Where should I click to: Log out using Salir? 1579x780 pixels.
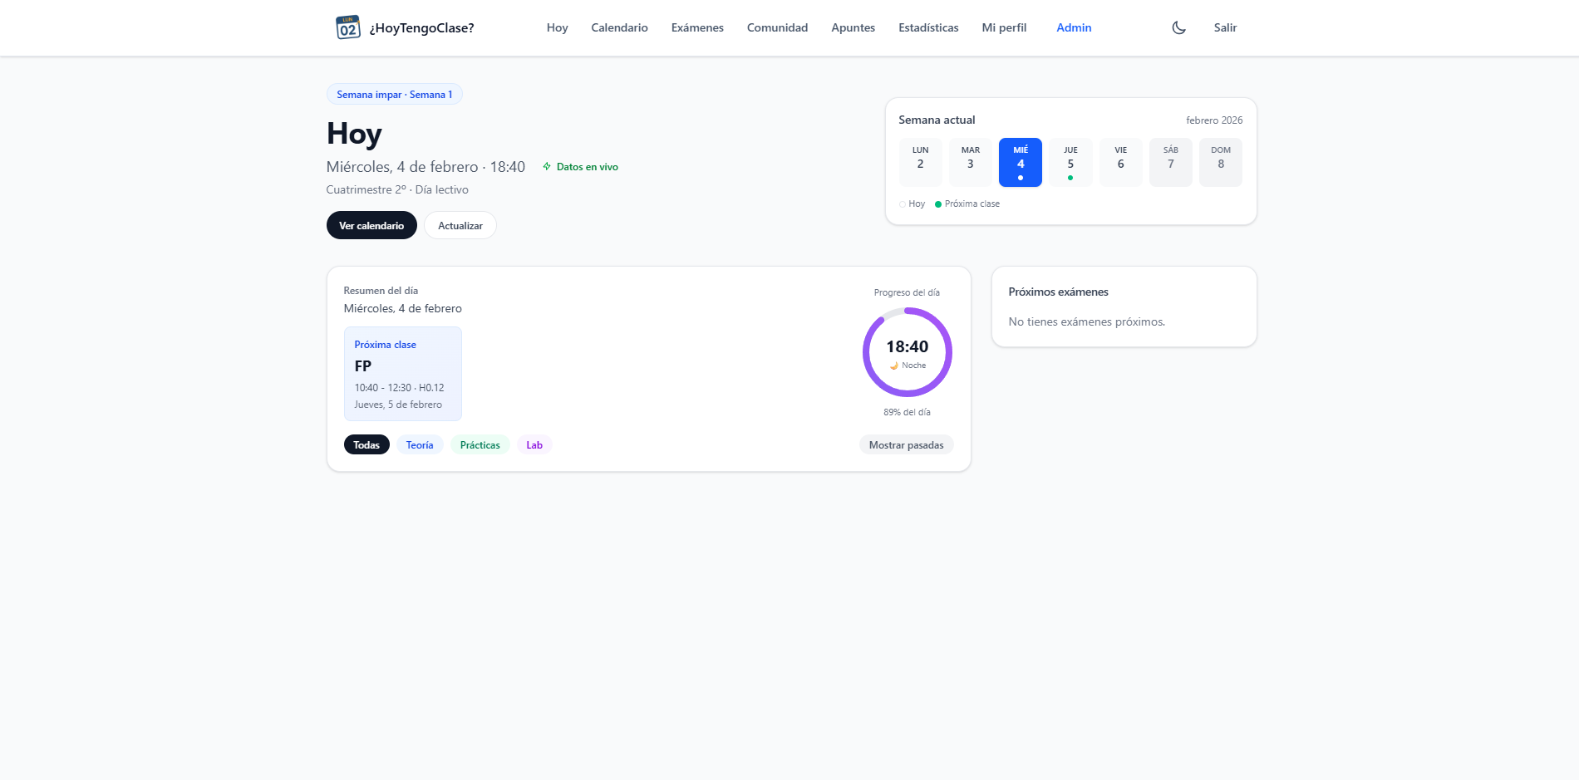coord(1225,27)
